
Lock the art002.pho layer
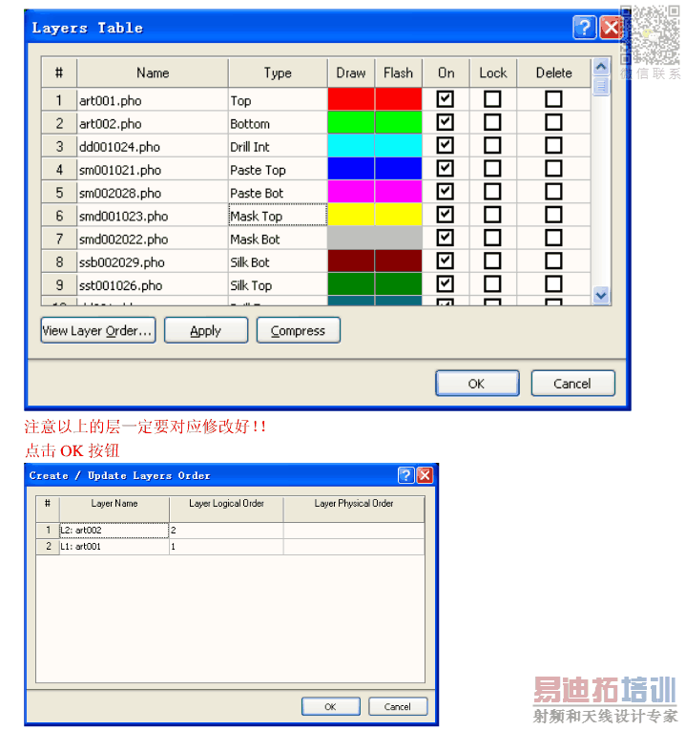pos(492,122)
